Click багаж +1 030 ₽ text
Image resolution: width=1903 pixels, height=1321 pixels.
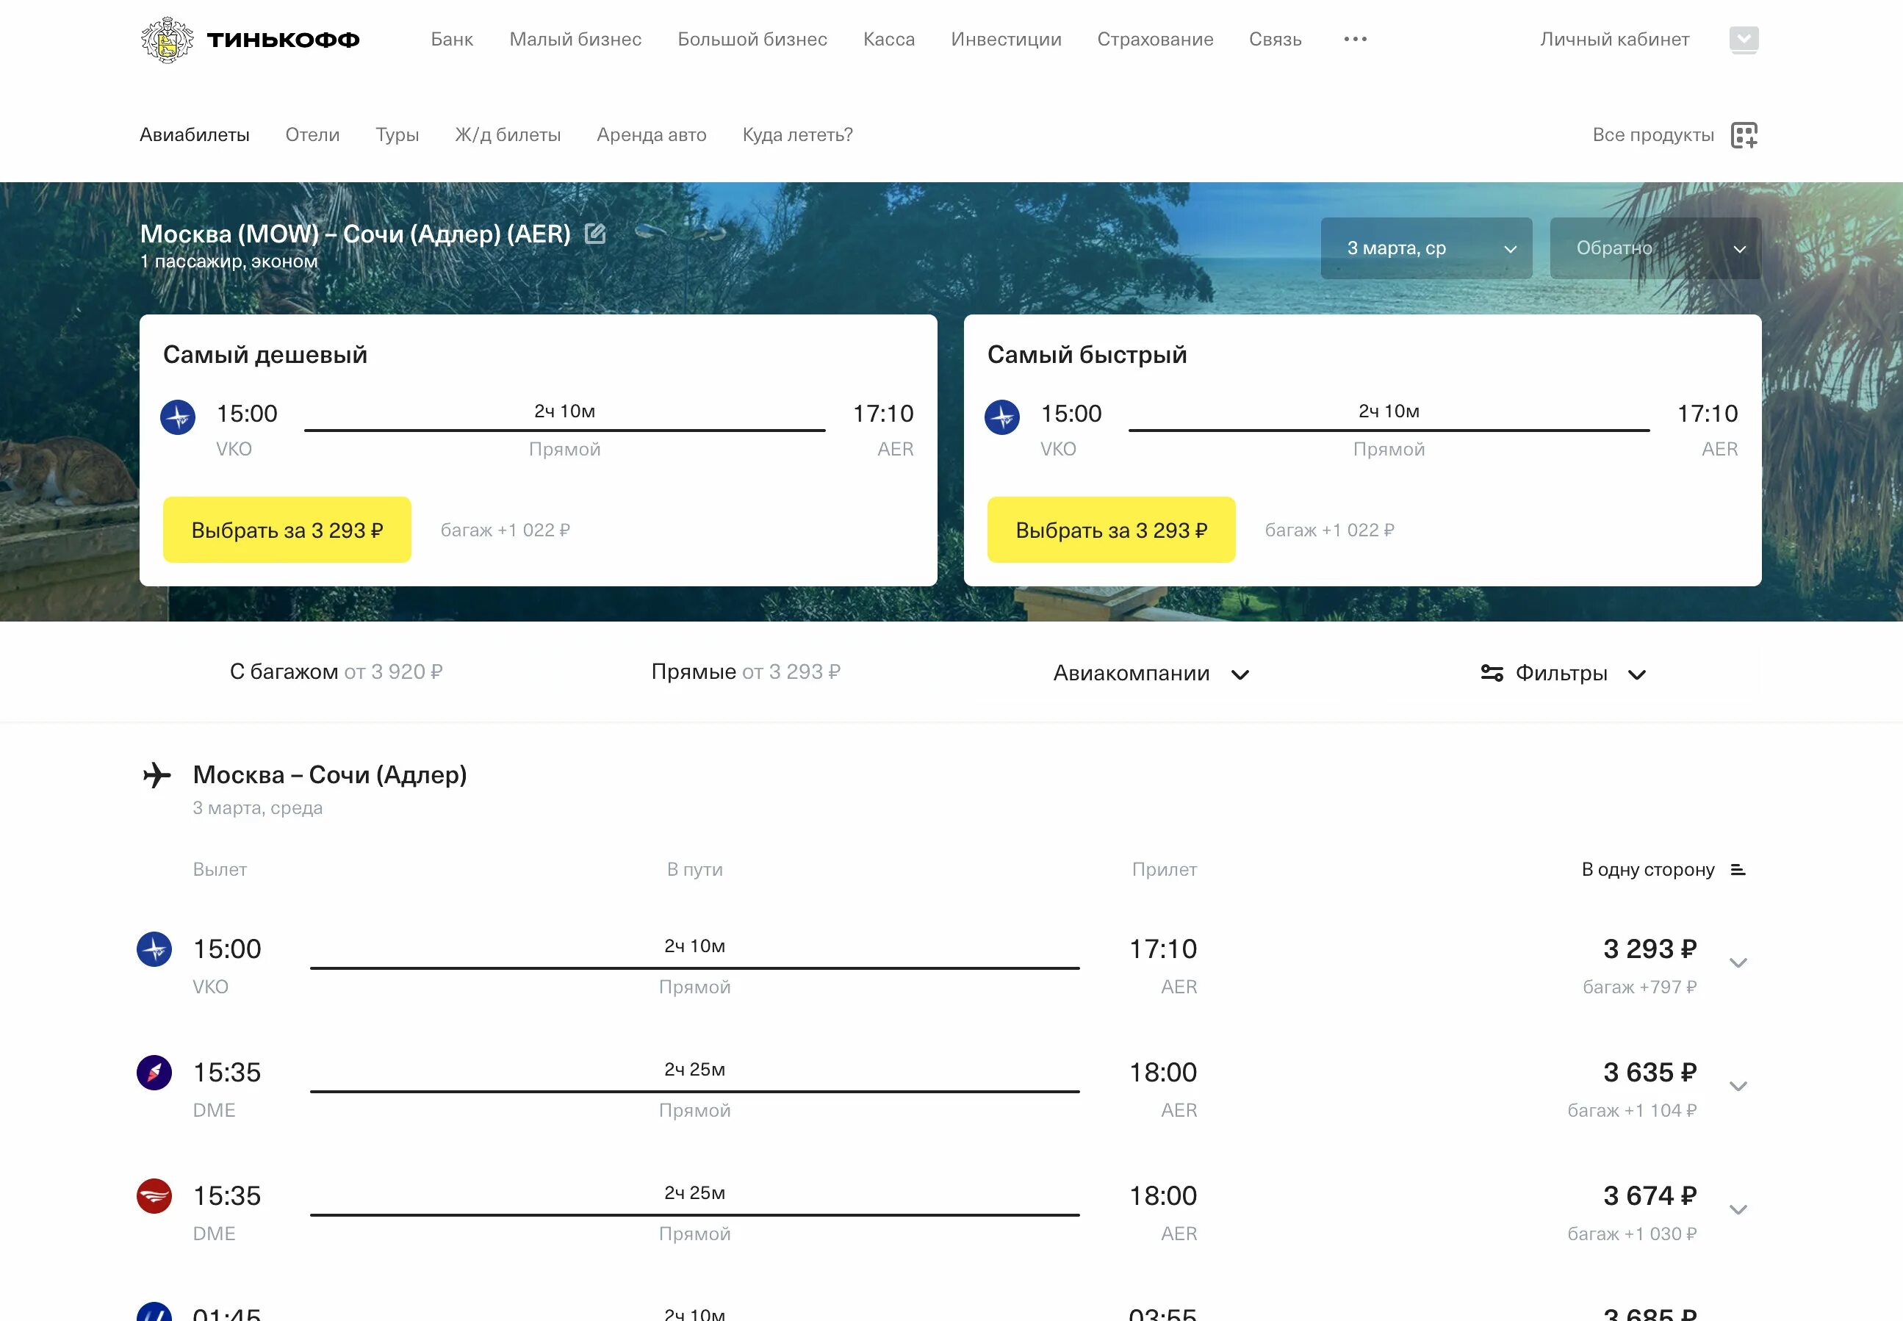coord(1633,1234)
